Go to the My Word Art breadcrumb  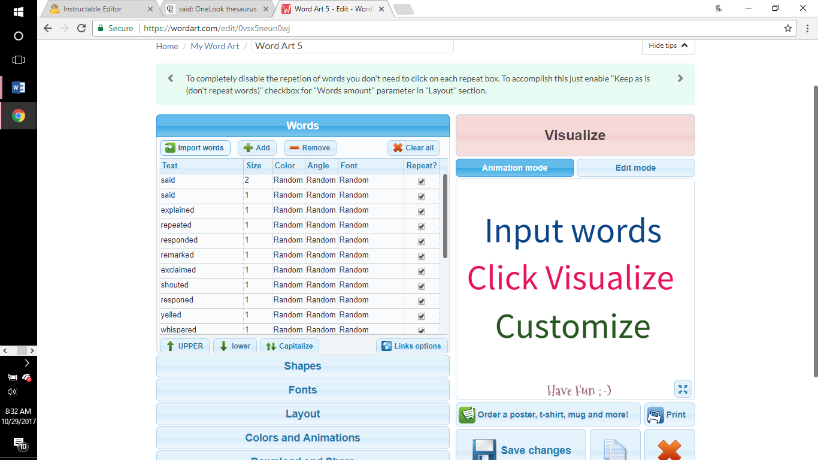pos(215,46)
